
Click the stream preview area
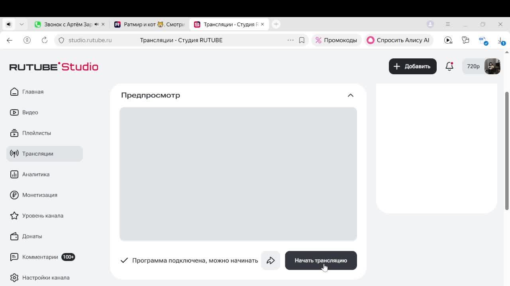point(238,174)
